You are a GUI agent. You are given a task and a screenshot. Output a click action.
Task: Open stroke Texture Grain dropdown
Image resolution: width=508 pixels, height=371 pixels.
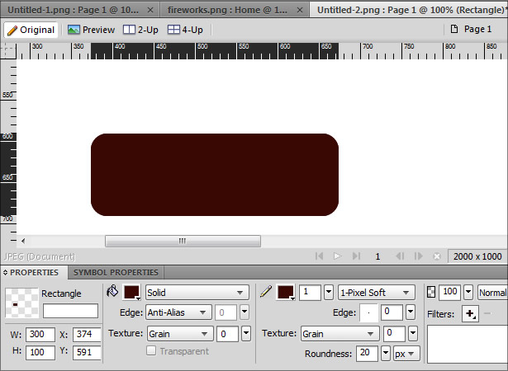pos(339,333)
